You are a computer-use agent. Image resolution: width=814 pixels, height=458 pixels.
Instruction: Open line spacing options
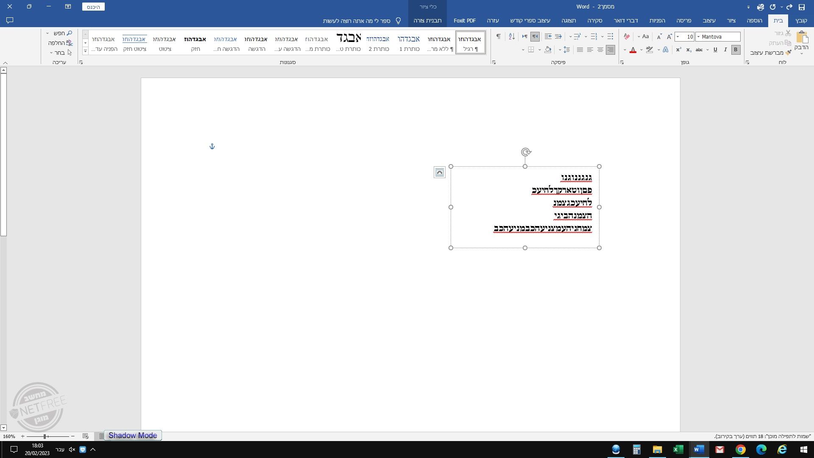click(566, 50)
